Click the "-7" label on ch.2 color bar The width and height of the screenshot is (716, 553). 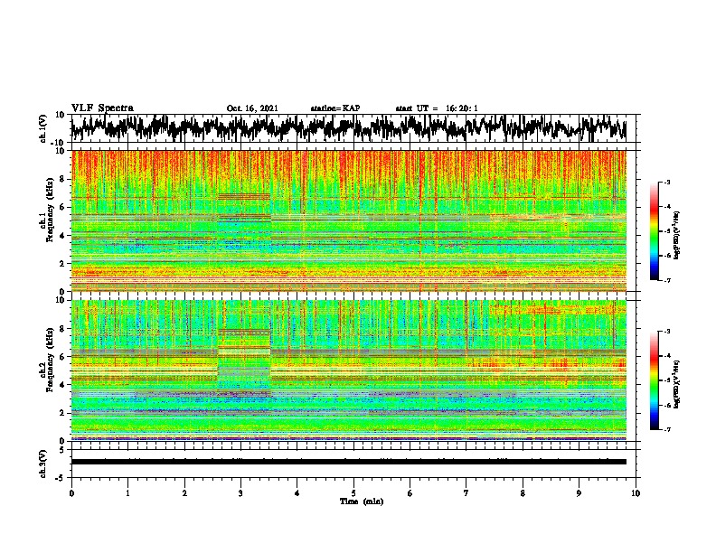point(667,429)
